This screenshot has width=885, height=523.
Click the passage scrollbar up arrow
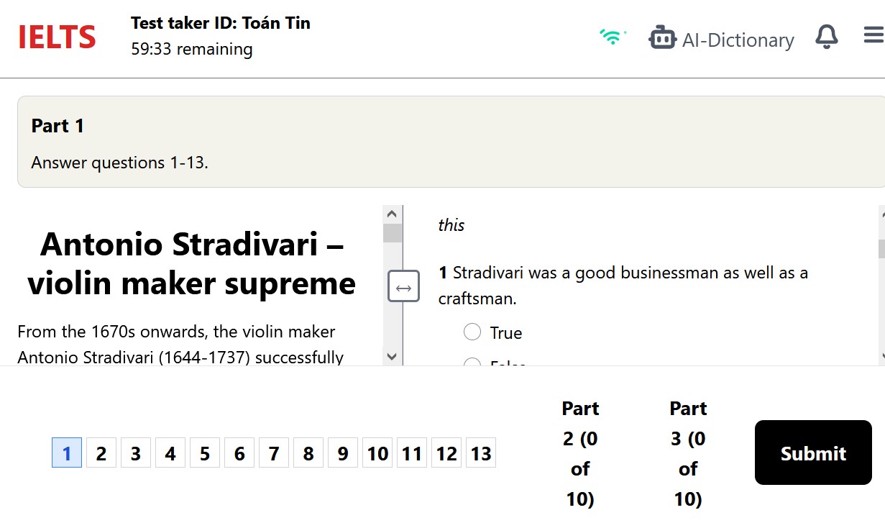[392, 214]
